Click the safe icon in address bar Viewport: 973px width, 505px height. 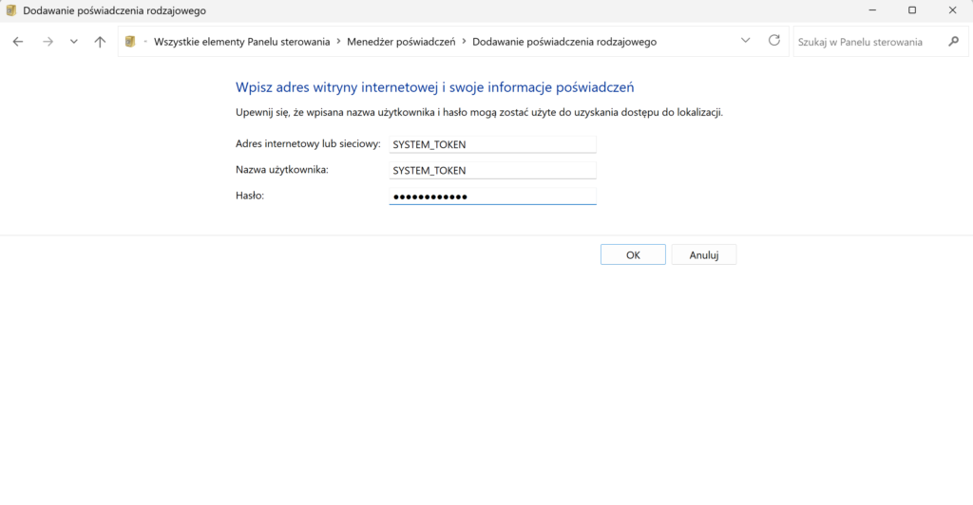(130, 42)
